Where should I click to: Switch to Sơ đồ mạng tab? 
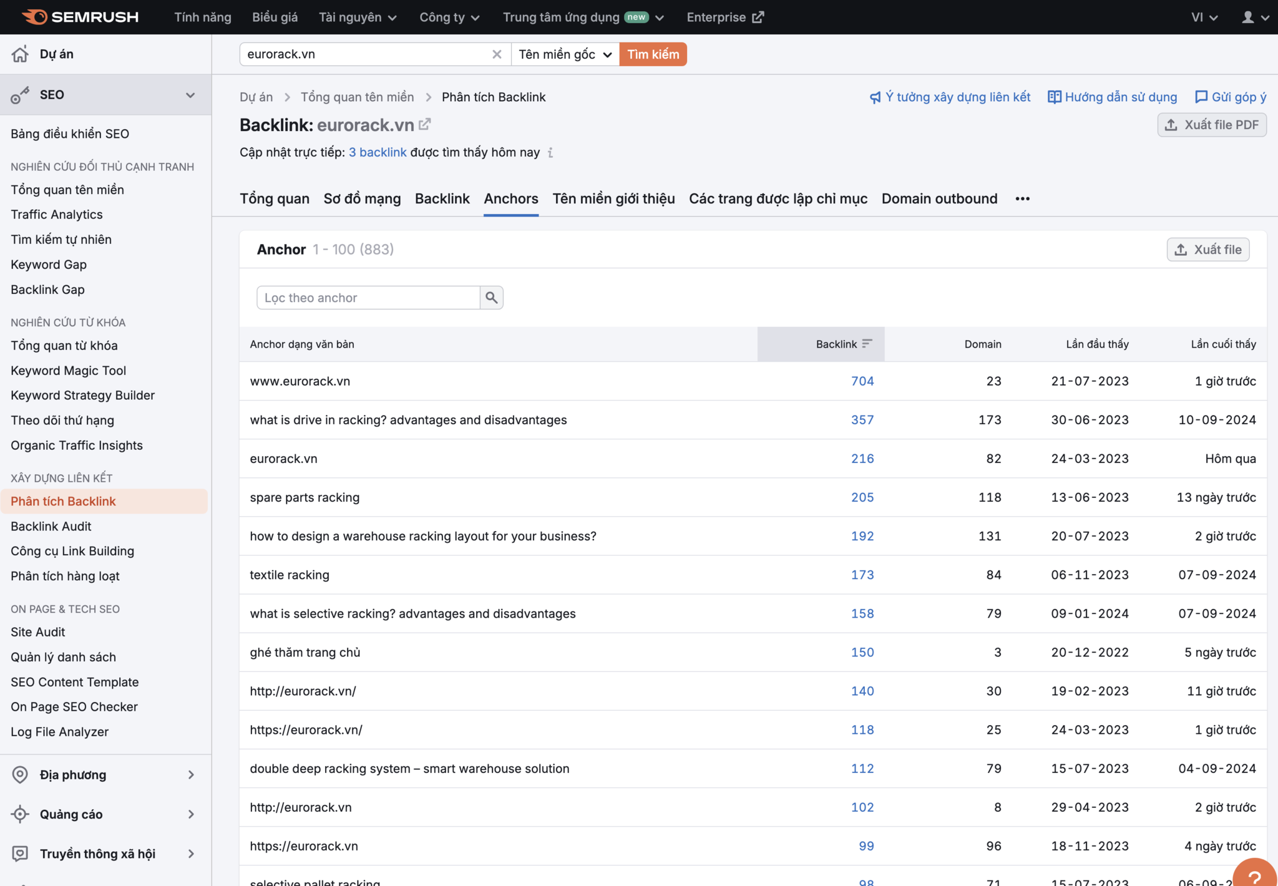tap(362, 198)
